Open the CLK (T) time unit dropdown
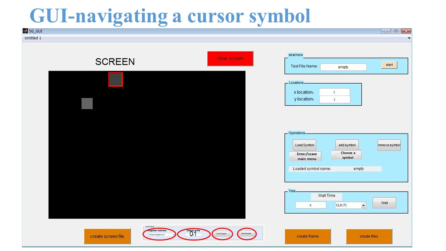This screenshot has height=251, width=446. [351, 205]
